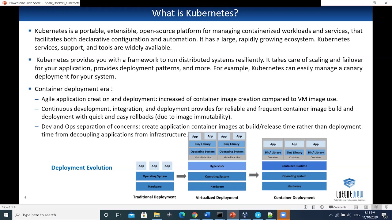Open clock showing 3:18 PM

[x=370, y=215]
